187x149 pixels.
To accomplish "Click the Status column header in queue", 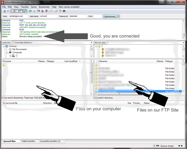I will point(147,103).
